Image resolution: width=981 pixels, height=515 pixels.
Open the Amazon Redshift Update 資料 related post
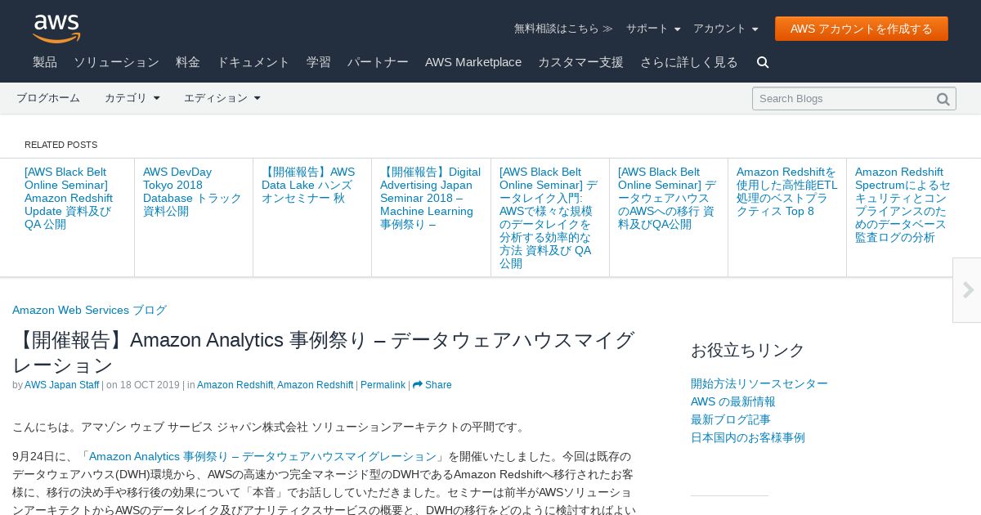[69, 198]
